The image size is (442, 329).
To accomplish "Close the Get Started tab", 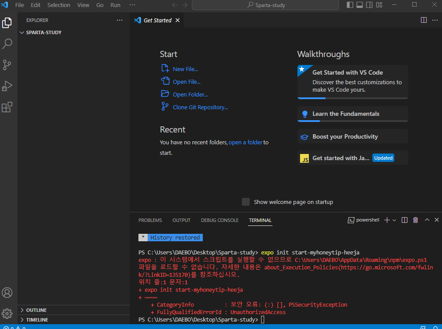I will pyautogui.click(x=177, y=20).
